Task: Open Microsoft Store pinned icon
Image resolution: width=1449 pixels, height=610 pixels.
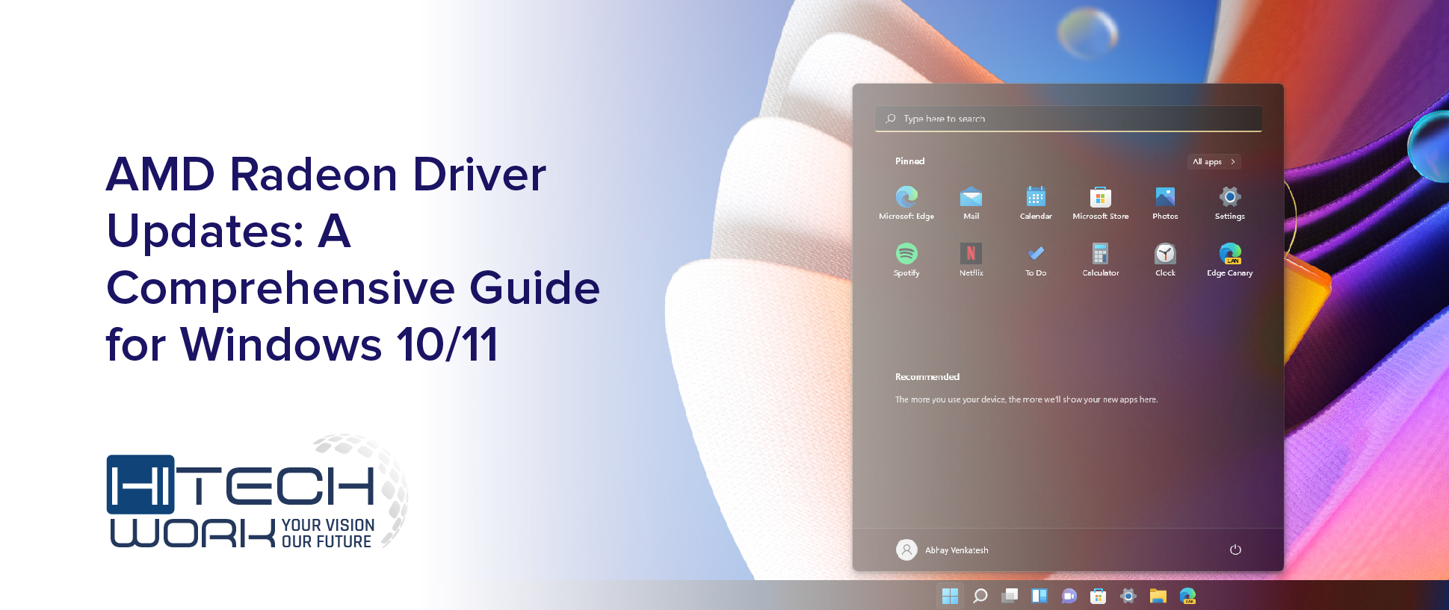Action: point(1100,202)
